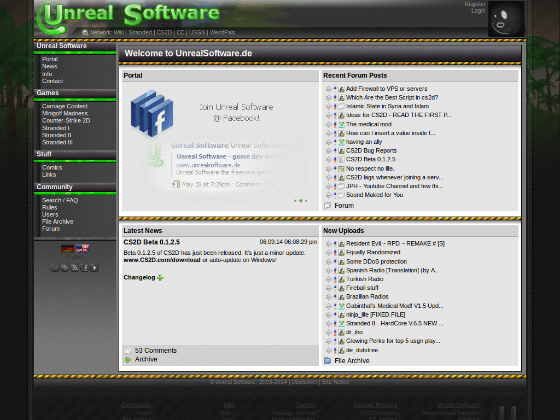Select Wiki from the network bar
The image size is (560, 420).
(119, 32)
